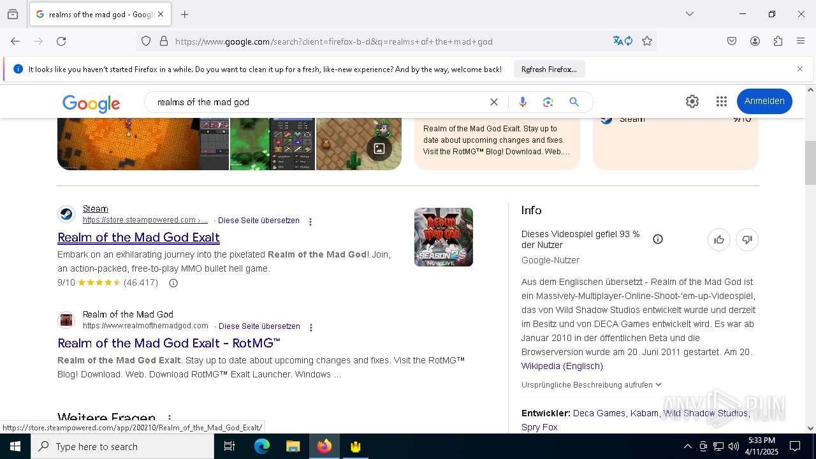This screenshot has height=459, width=816.
Task: Clear the Google search query
Action: 493,102
